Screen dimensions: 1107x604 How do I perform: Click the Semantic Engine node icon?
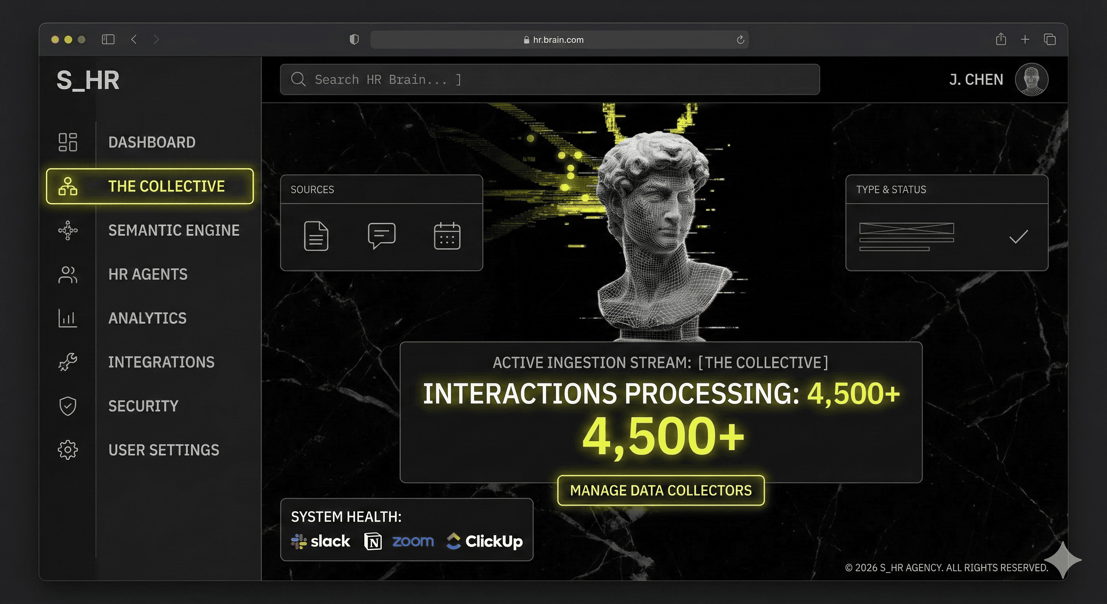pyautogui.click(x=68, y=230)
